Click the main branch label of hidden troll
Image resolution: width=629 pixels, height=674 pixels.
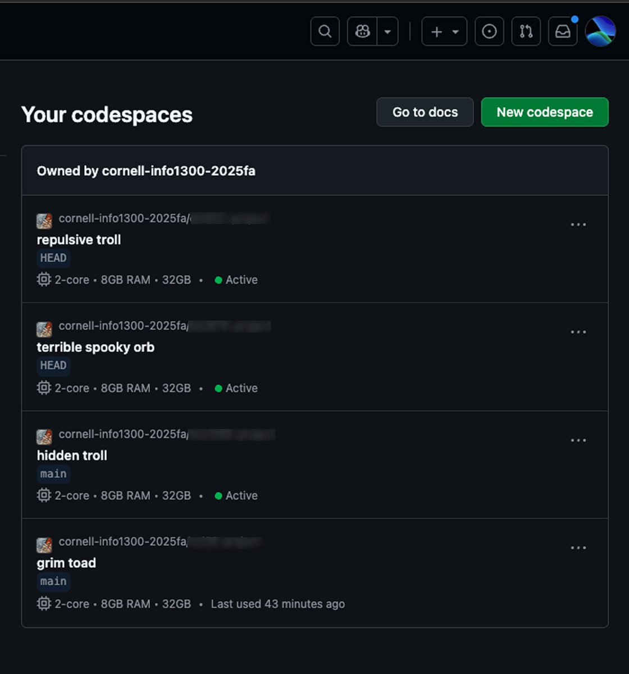53,473
